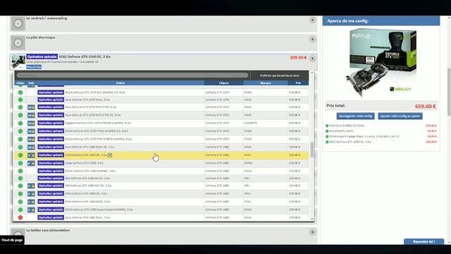451x254 pixels.
Task: Click the Haut de page button
Action: pos(12,240)
